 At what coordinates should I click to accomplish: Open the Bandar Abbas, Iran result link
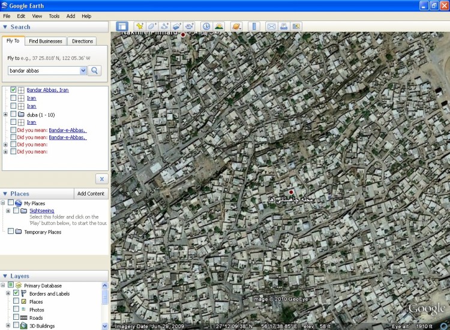coord(47,90)
